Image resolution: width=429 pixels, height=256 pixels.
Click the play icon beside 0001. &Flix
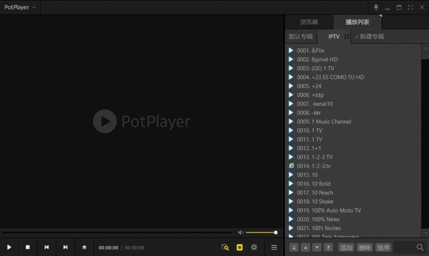pyautogui.click(x=291, y=50)
